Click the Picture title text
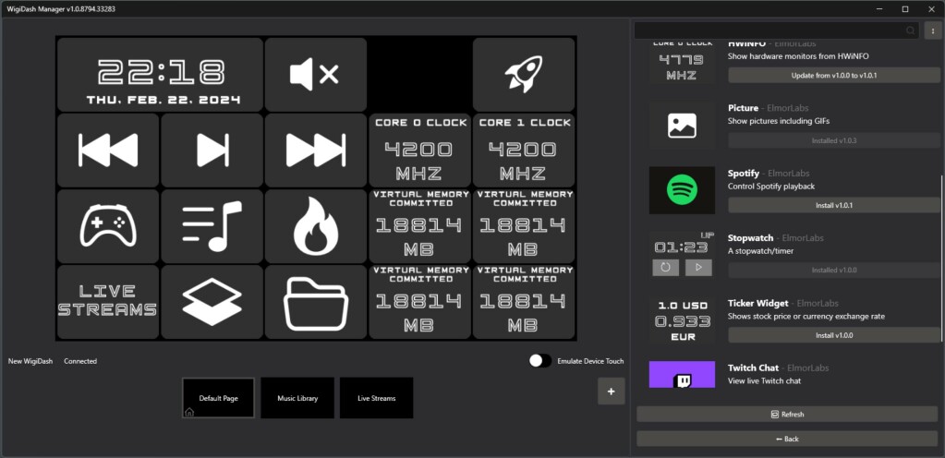The width and height of the screenshot is (945, 458). (743, 108)
